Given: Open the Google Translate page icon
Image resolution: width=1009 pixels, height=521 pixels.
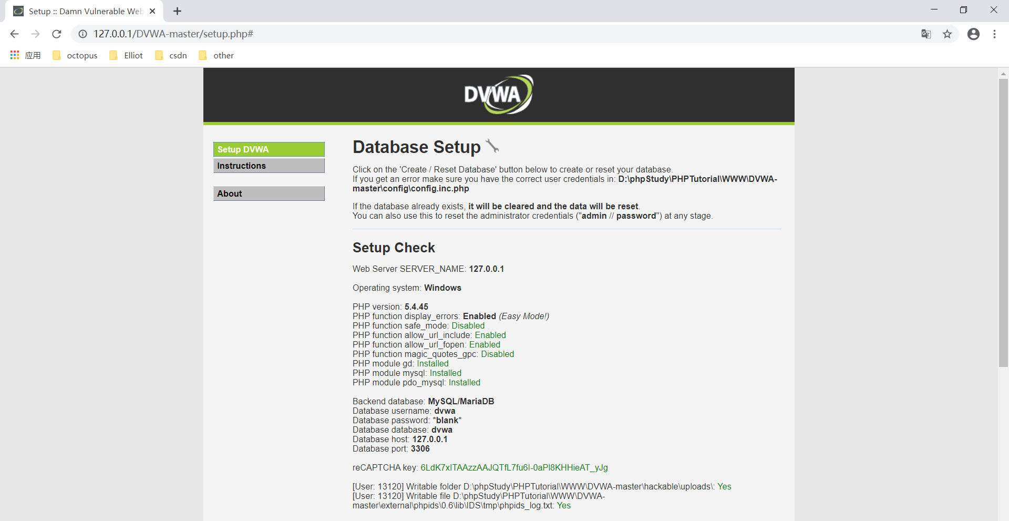Looking at the screenshot, I should (926, 34).
